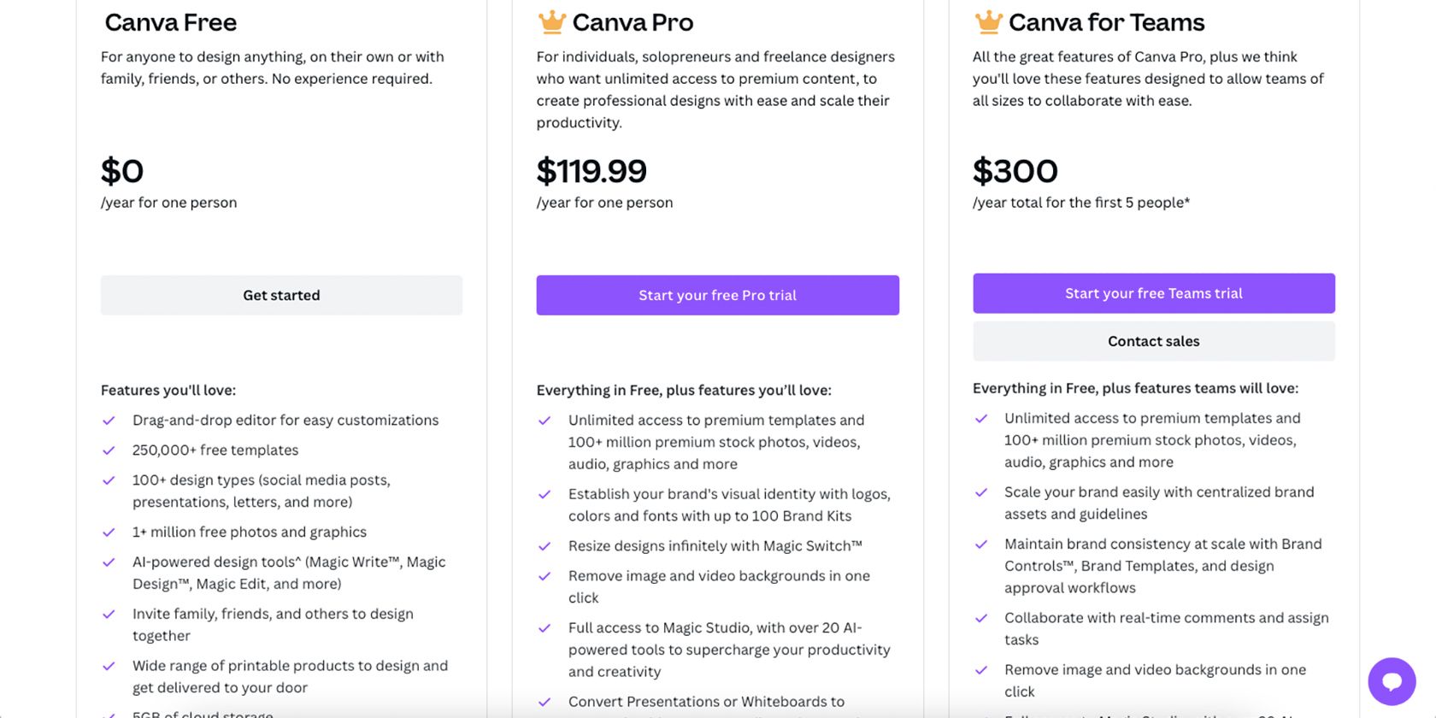Viewport: 1436px width, 718px height.
Task: Click the Get started button
Action: (281, 295)
